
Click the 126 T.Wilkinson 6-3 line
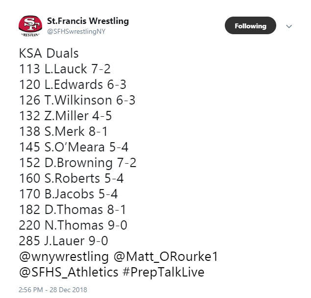77,100
